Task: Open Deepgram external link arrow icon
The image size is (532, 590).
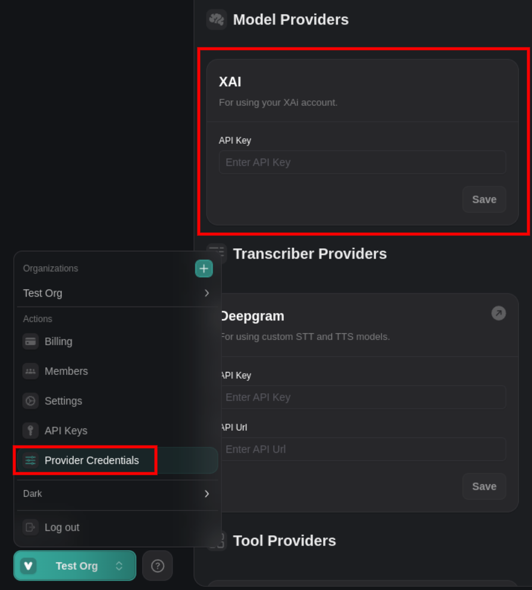Action: coord(499,313)
